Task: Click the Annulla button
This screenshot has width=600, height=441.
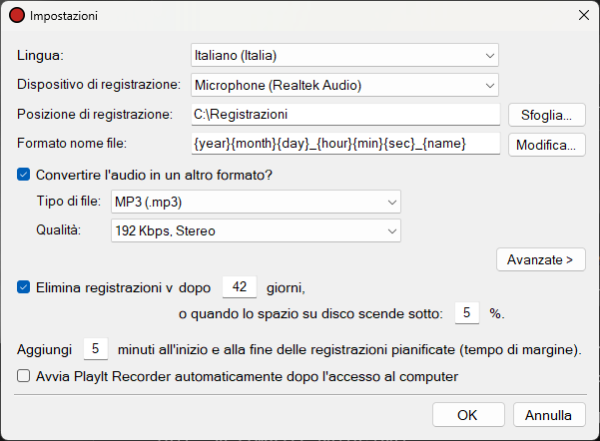Action: [549, 415]
